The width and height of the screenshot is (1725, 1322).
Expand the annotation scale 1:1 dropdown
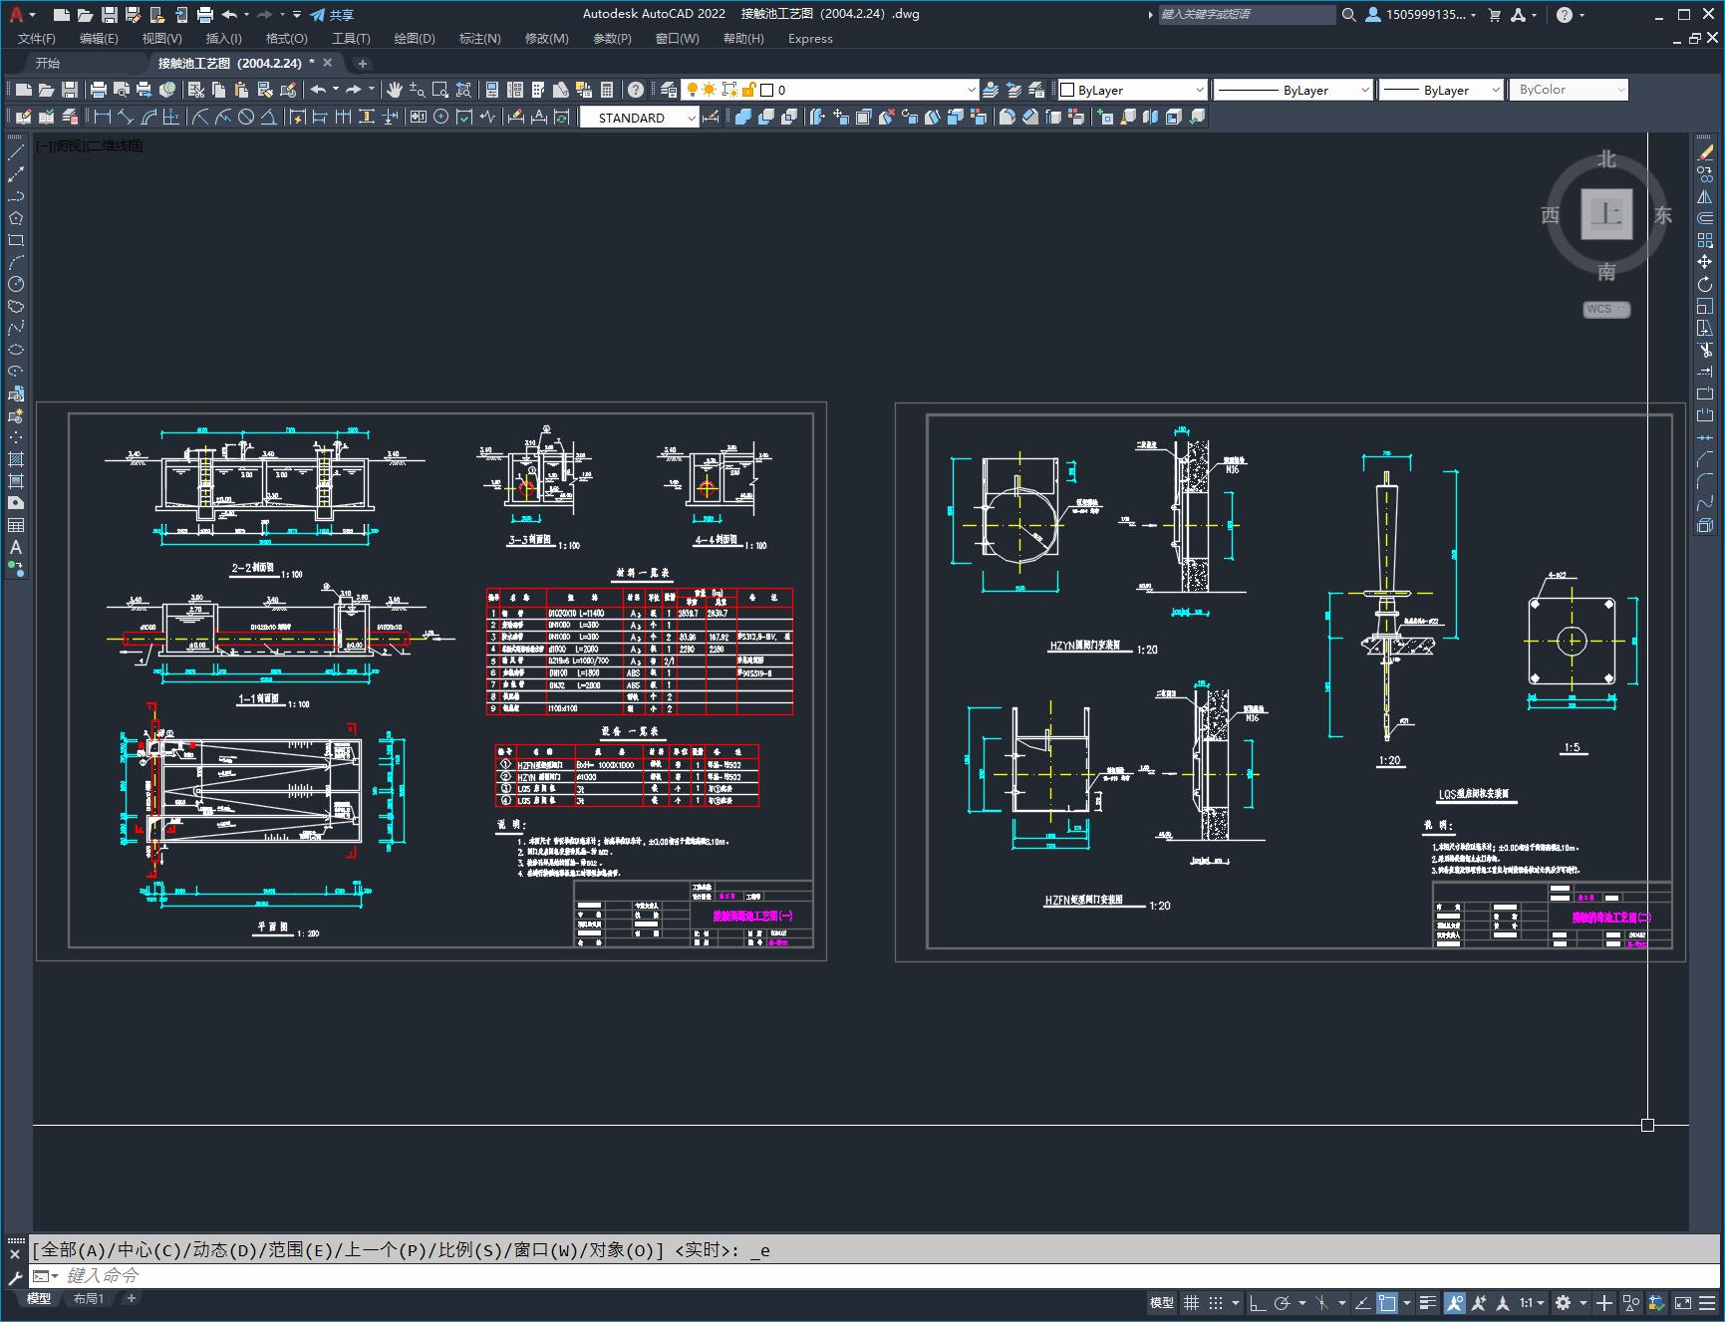click(x=1532, y=1302)
